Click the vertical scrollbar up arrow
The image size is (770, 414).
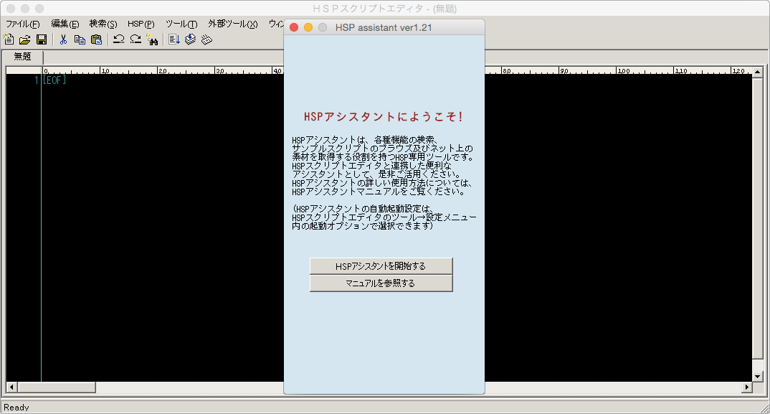coord(757,72)
